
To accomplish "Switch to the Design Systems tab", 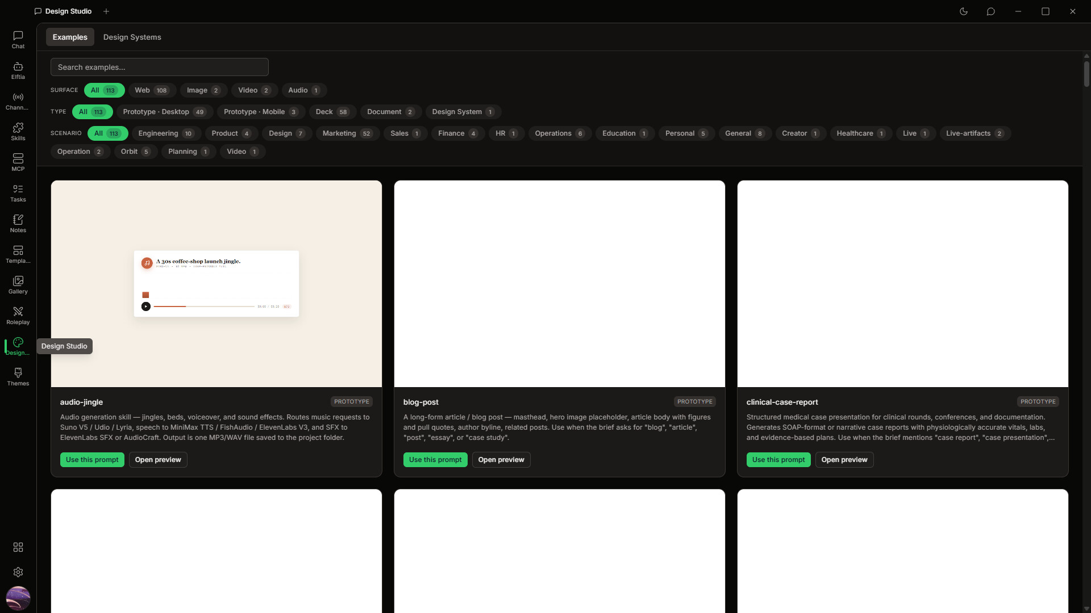I will tap(132, 37).
